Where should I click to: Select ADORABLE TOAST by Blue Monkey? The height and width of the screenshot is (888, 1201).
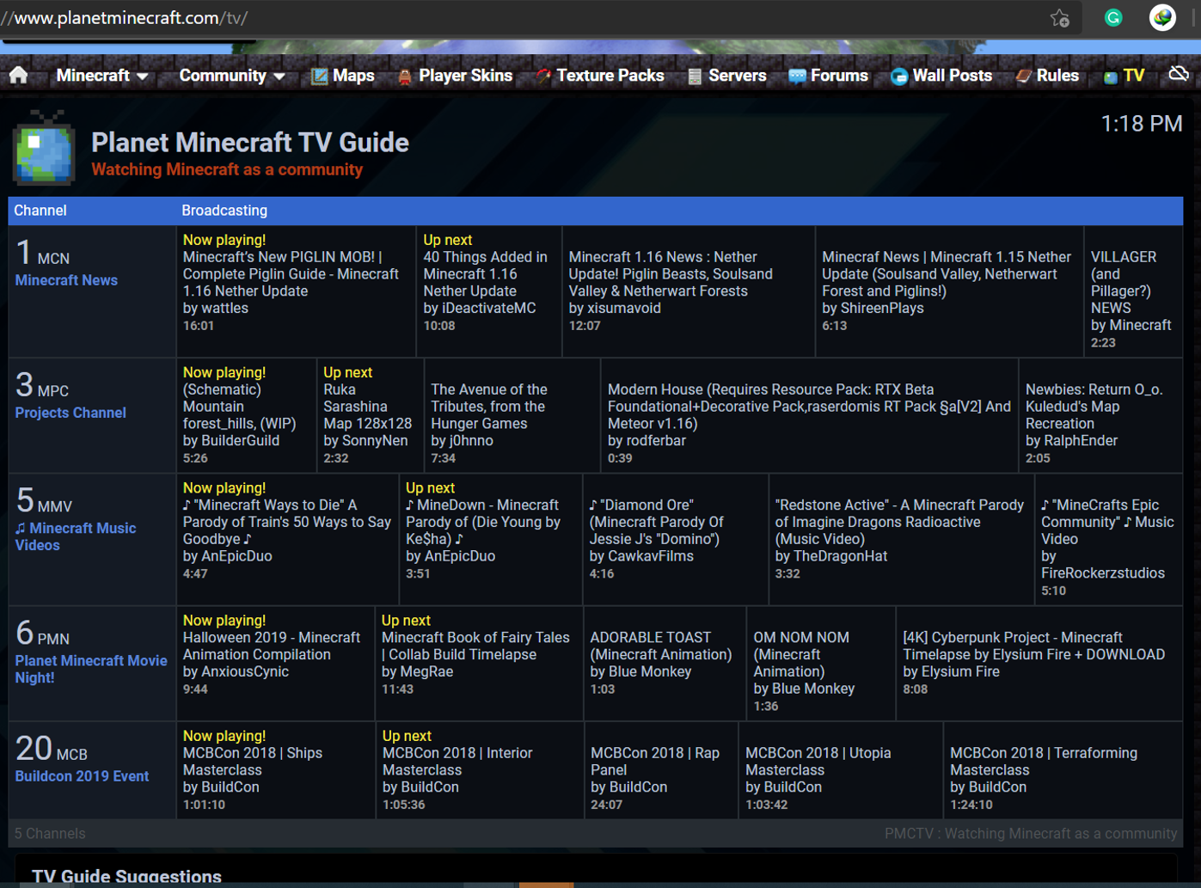(665, 663)
